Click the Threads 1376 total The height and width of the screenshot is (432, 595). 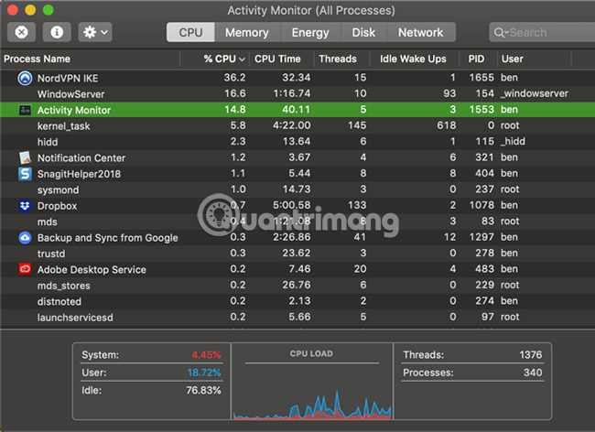point(531,354)
